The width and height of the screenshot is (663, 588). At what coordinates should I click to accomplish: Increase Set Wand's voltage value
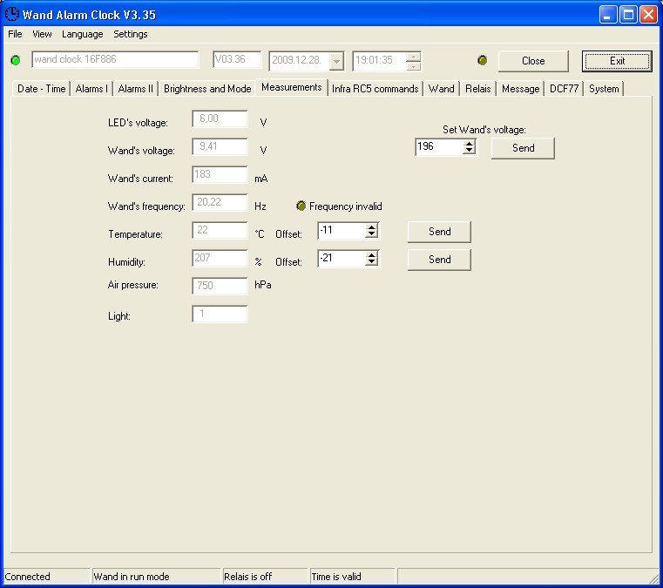[x=469, y=144]
